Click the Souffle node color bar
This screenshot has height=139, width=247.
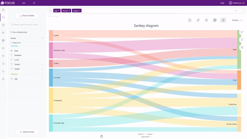tap(51, 36)
